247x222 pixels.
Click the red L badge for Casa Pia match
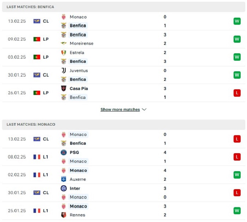[237, 93]
